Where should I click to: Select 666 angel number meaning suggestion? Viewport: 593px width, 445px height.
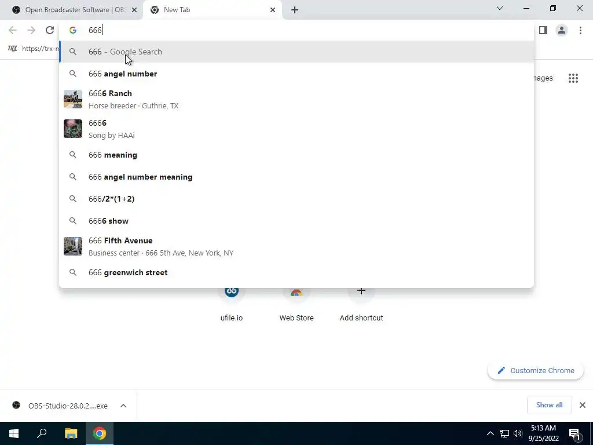tap(296, 177)
